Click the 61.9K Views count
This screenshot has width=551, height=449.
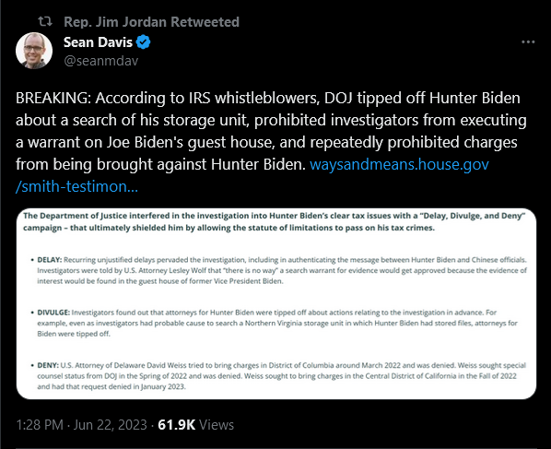pyautogui.click(x=195, y=425)
